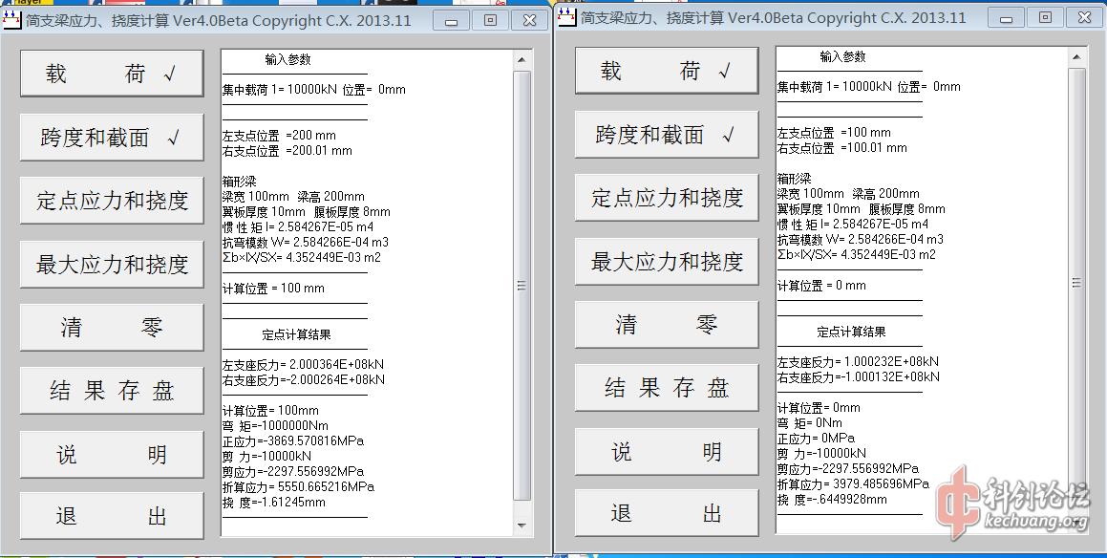Viewport: 1107px width, 558px height.
Task: Open 跨度和截面 settings in the left window
Action: tap(112, 138)
